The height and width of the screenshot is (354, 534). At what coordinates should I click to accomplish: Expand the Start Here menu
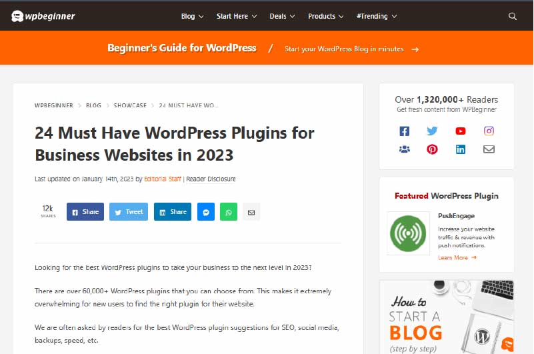coord(237,16)
